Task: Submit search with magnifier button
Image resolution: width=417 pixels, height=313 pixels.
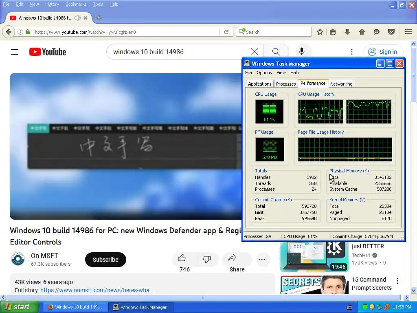Action: pos(276,52)
